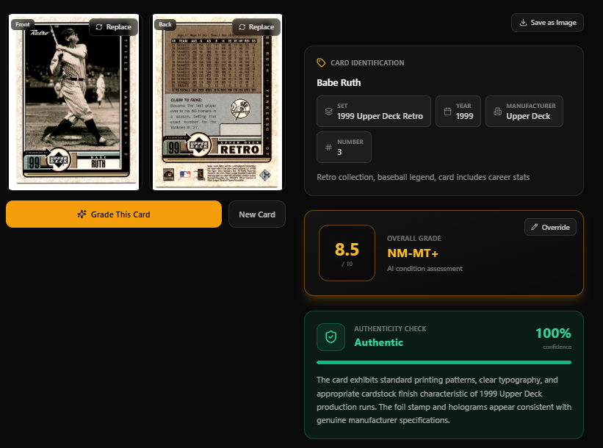This screenshot has width=603, height=448.
Task: Click the authenticity explanation paragraph
Action: (444, 400)
